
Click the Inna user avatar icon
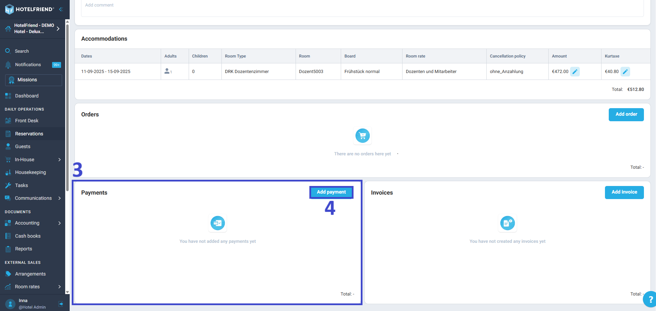10,304
